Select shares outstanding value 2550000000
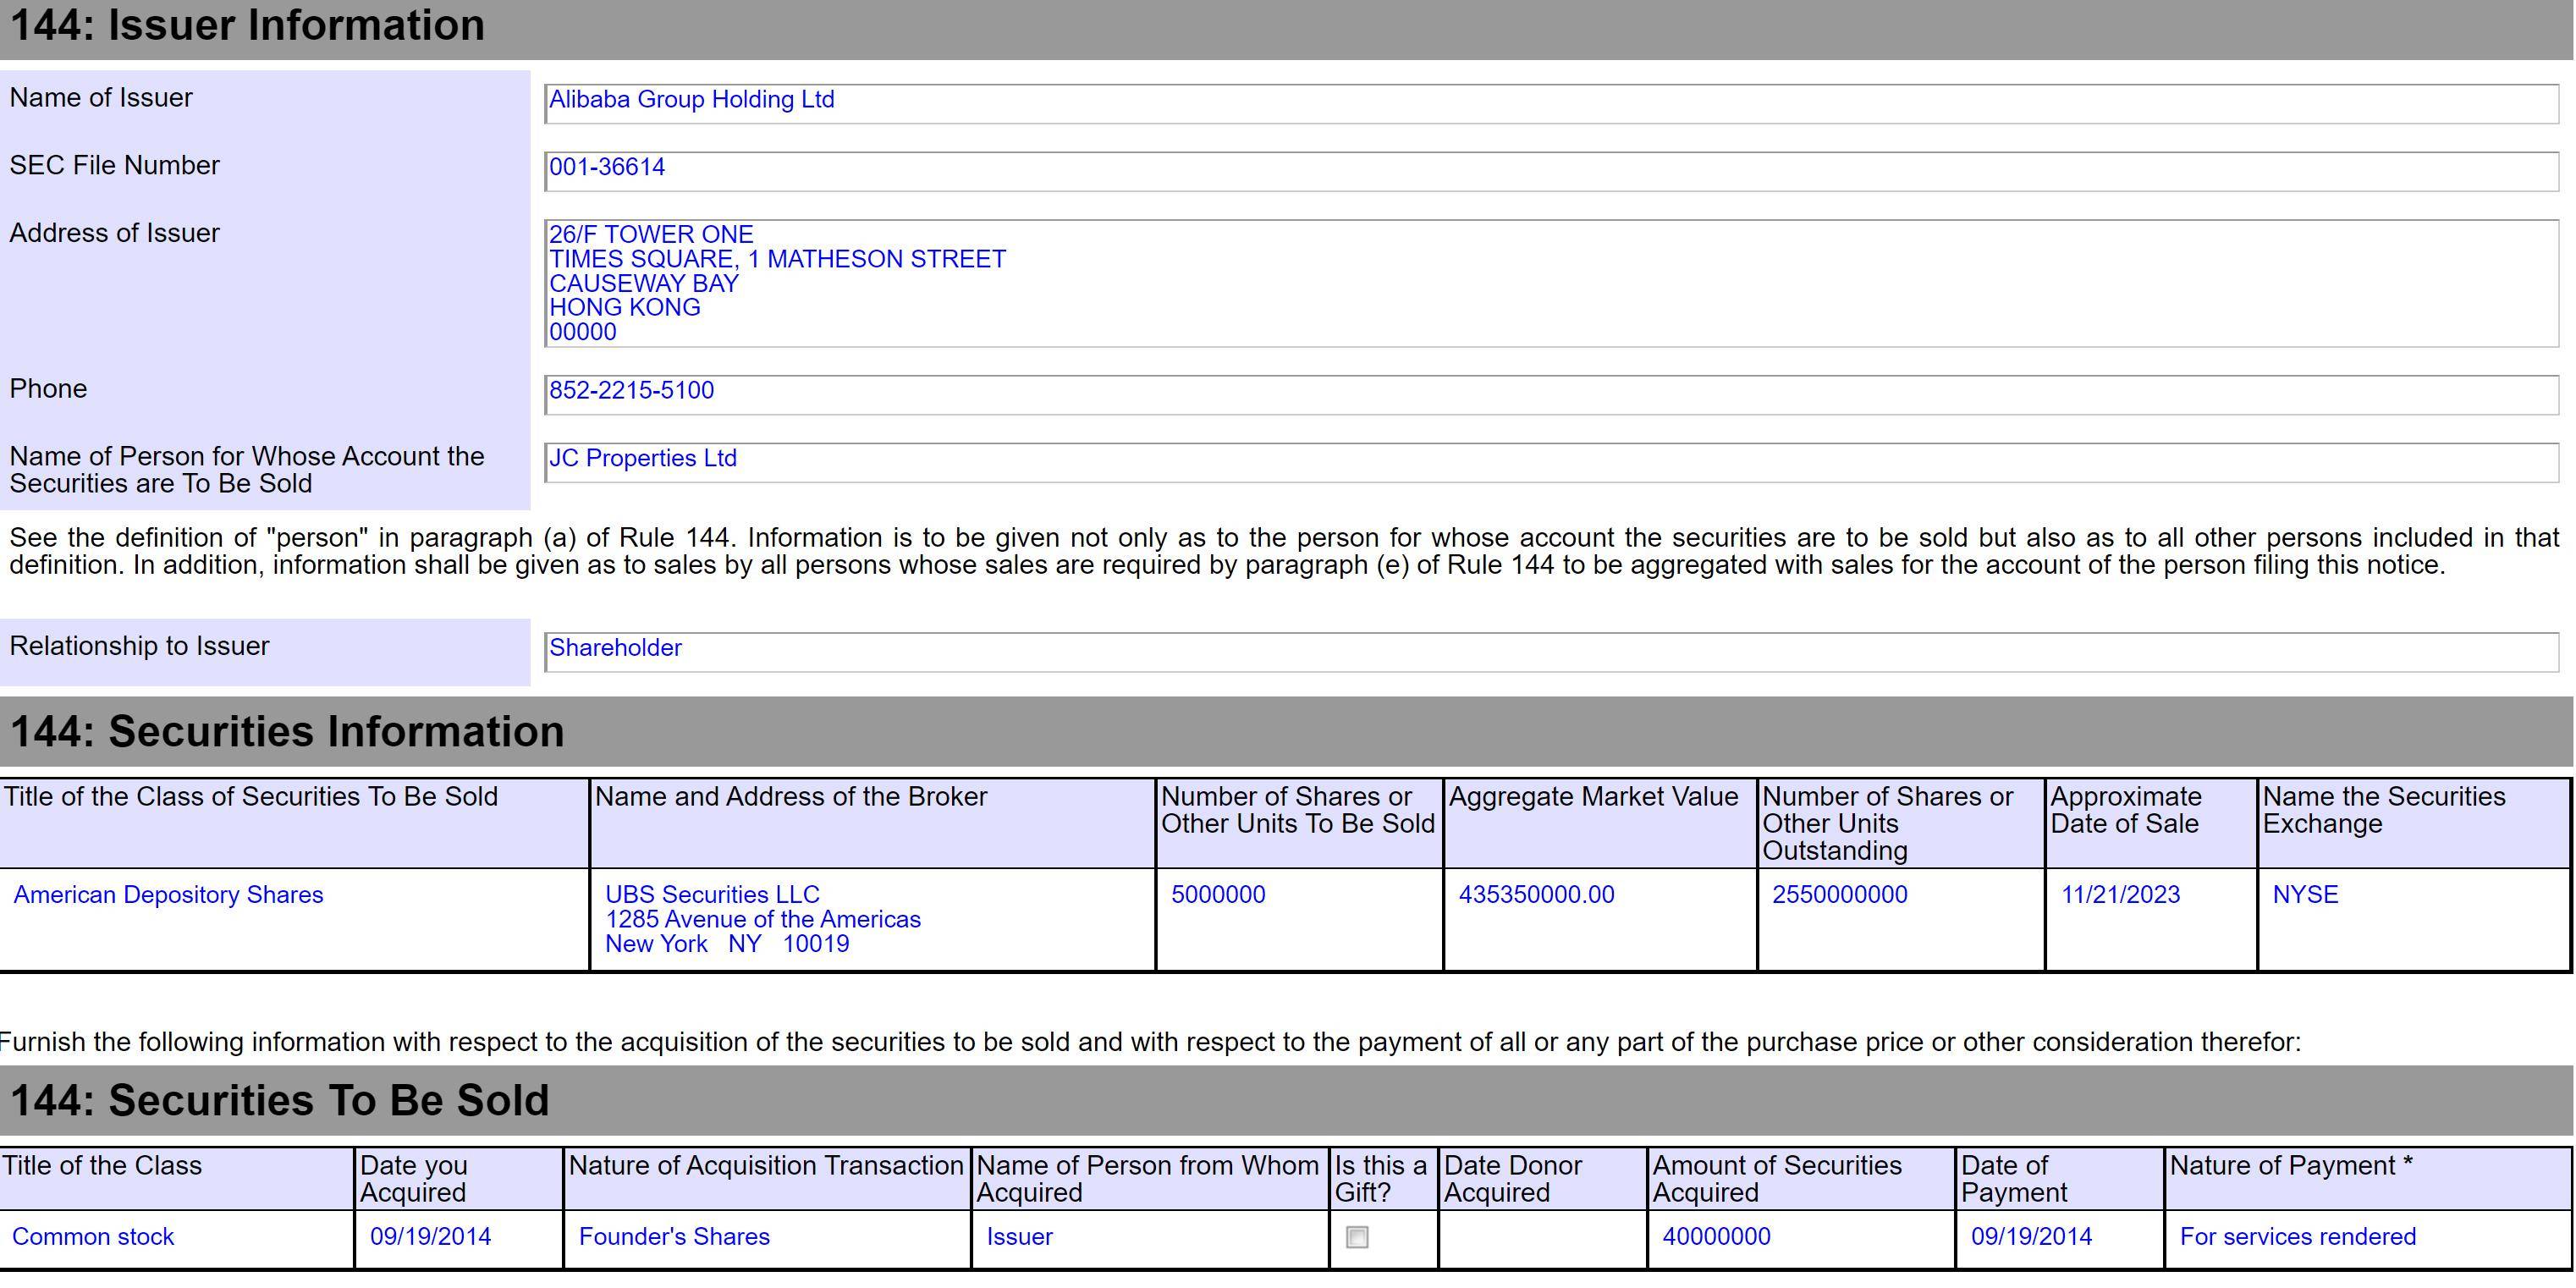 pyautogui.click(x=1840, y=895)
